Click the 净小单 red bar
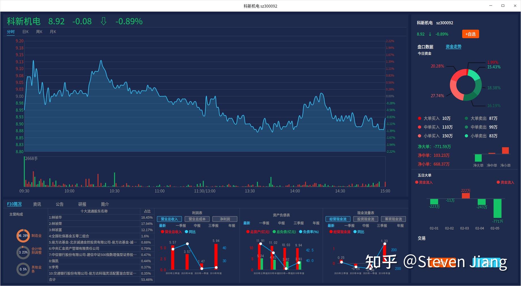Screen dimensions: 521x286 (505, 150)
